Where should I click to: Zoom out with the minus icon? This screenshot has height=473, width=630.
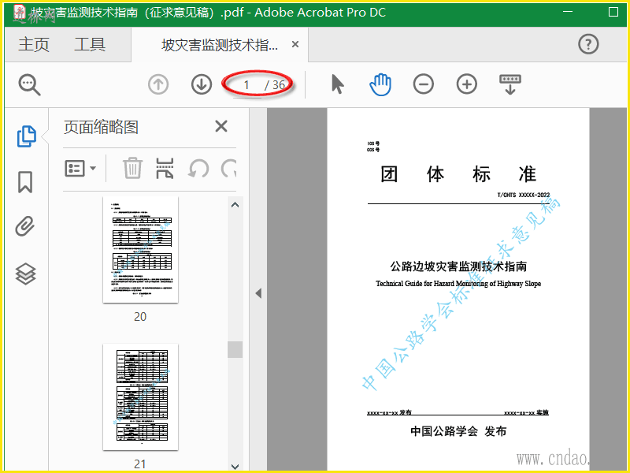pos(424,84)
